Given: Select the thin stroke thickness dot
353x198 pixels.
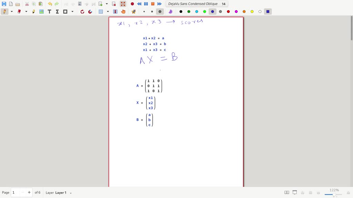Looking at the screenshot, I should click(144, 11).
